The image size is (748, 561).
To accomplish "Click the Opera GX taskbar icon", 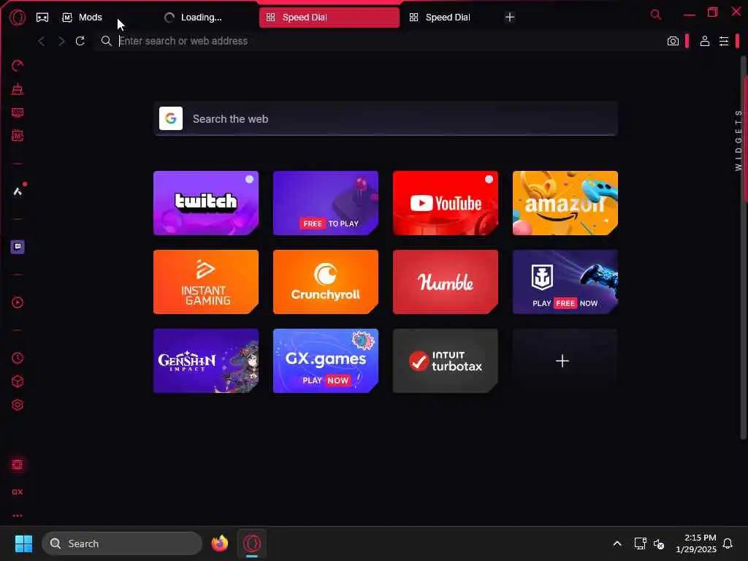I will tap(252, 543).
